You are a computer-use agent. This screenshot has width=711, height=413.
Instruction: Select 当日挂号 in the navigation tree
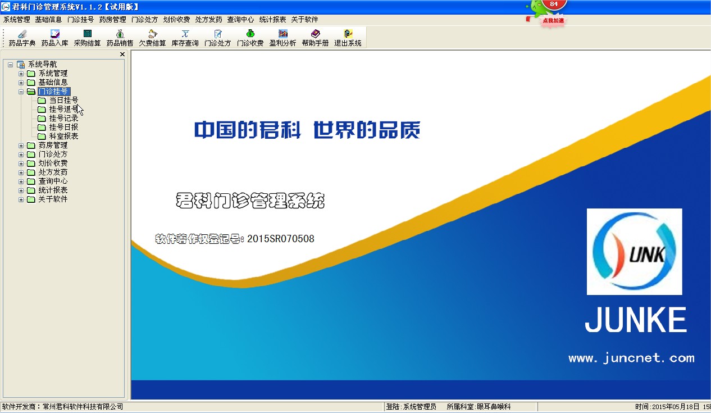point(63,101)
